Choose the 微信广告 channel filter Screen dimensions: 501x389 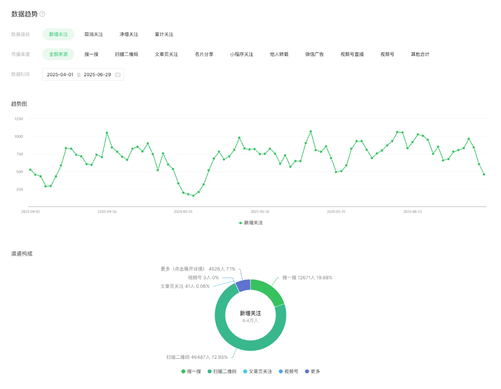point(314,54)
